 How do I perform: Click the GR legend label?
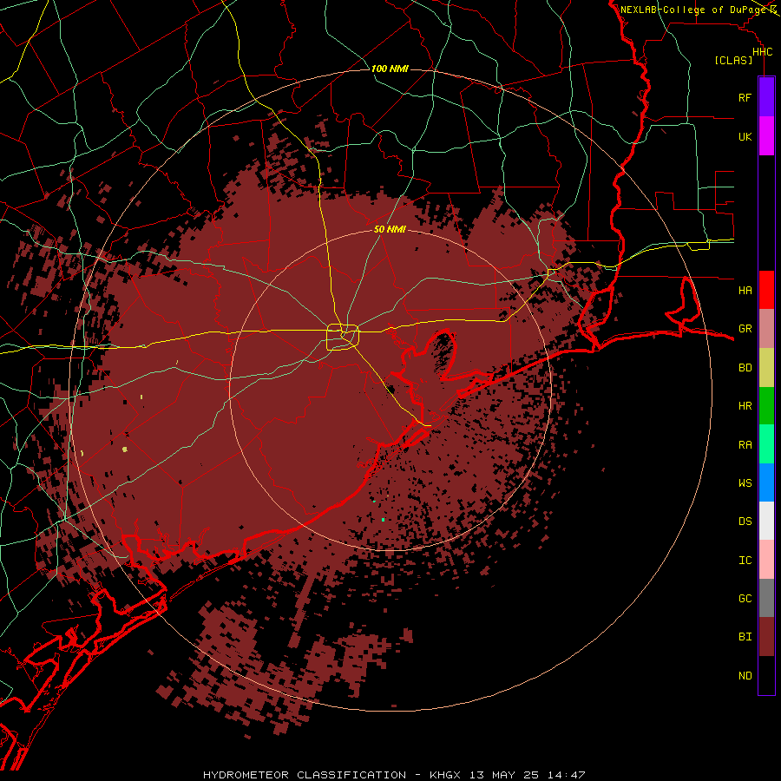click(x=745, y=329)
